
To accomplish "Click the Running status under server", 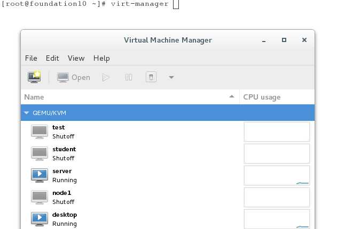I will point(65,180).
